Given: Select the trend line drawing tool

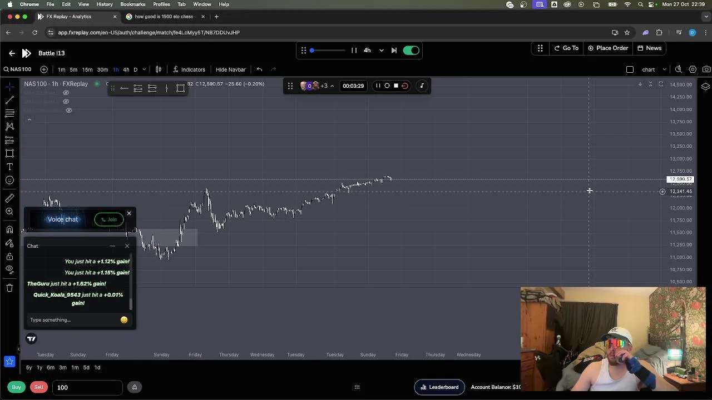Looking at the screenshot, I should (x=9, y=100).
